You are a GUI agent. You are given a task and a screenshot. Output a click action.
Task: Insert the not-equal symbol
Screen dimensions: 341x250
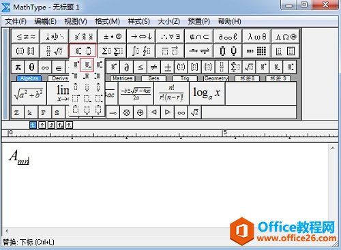click(154, 67)
